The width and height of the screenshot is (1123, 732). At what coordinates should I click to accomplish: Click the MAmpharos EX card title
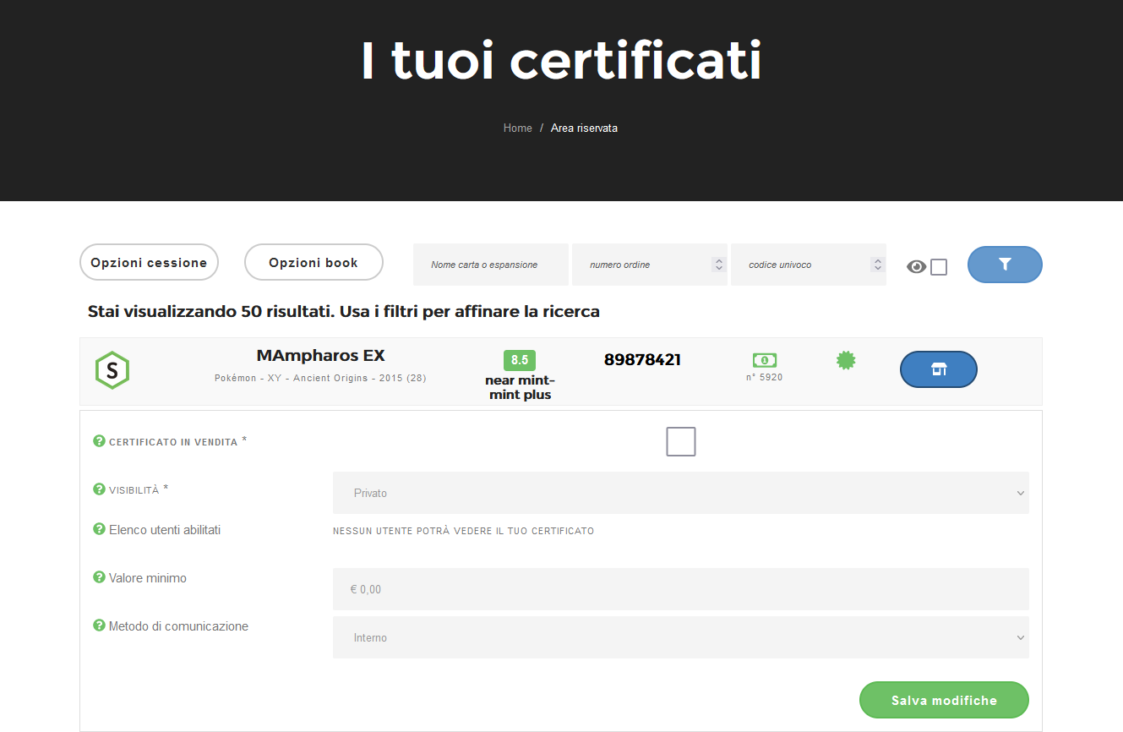pyautogui.click(x=320, y=356)
